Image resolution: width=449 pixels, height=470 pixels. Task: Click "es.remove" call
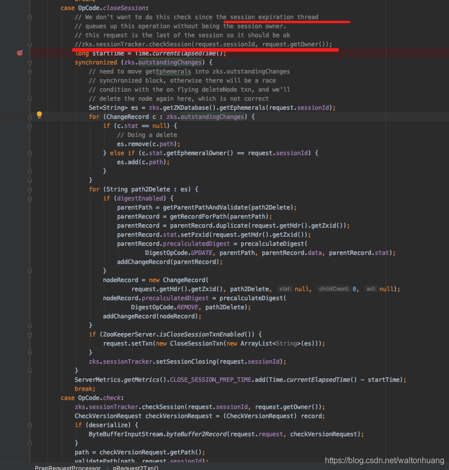point(133,144)
